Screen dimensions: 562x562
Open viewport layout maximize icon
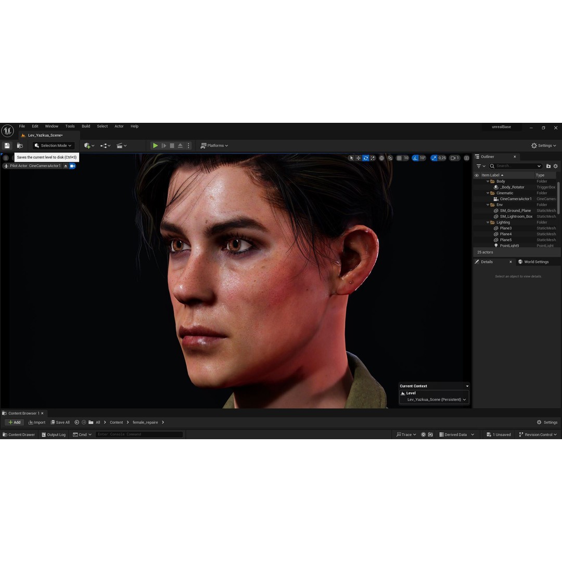[466, 158]
